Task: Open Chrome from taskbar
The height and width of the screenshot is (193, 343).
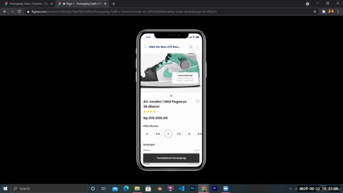Action: pyautogui.click(x=204, y=188)
